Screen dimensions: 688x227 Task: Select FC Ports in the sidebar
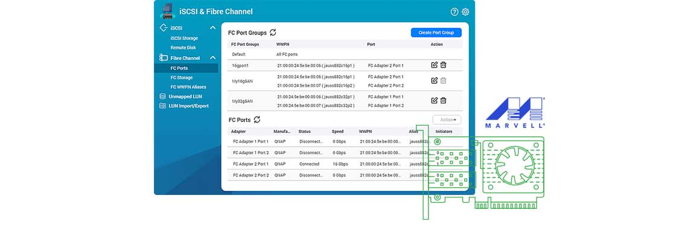click(x=186, y=68)
